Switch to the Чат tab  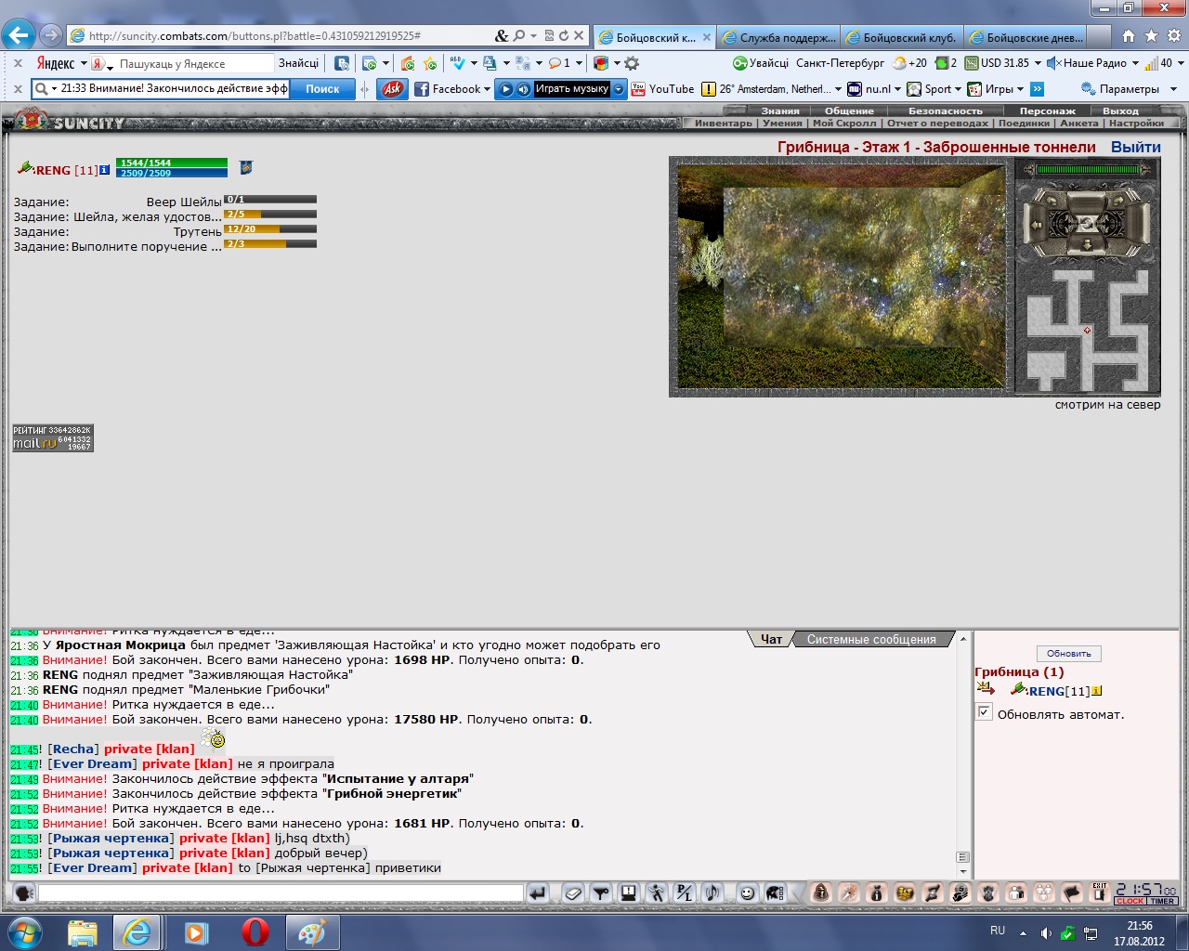[x=772, y=639]
